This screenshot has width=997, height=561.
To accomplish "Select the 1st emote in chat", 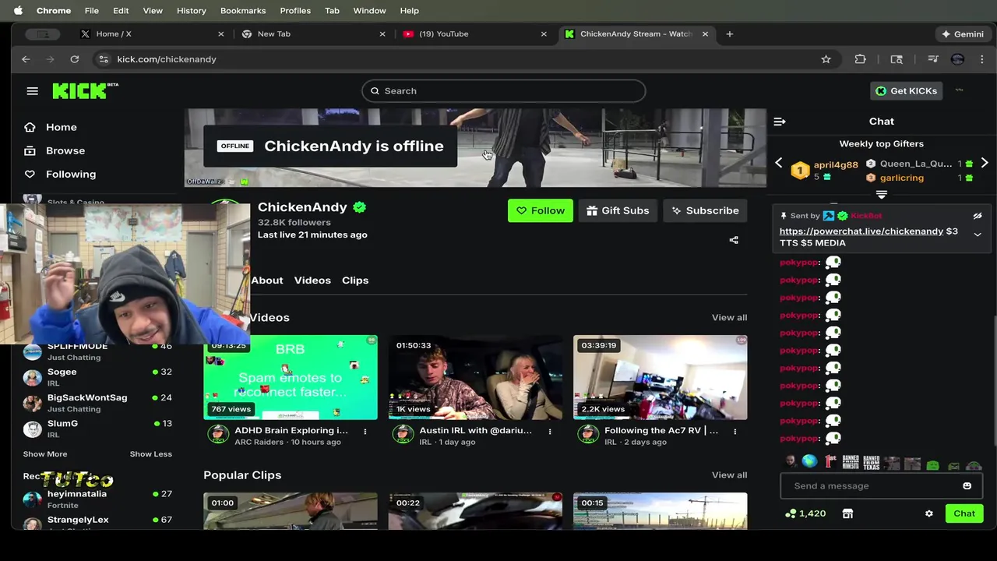I will tap(830, 463).
